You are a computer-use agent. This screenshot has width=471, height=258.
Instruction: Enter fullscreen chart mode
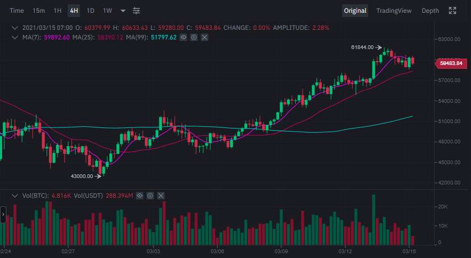(x=453, y=11)
